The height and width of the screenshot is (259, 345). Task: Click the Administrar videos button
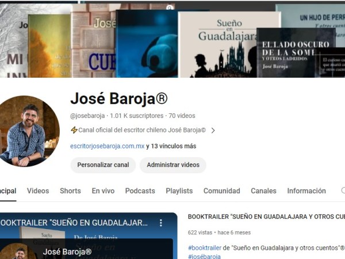point(173,165)
